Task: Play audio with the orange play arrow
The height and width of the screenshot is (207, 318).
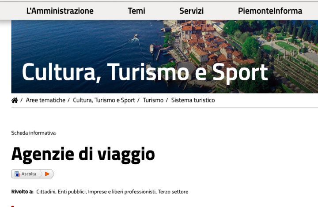Action: 47,174
